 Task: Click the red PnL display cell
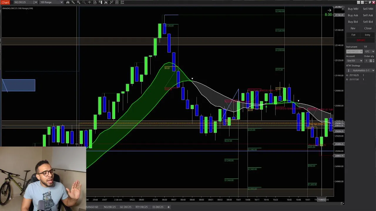click(x=360, y=40)
